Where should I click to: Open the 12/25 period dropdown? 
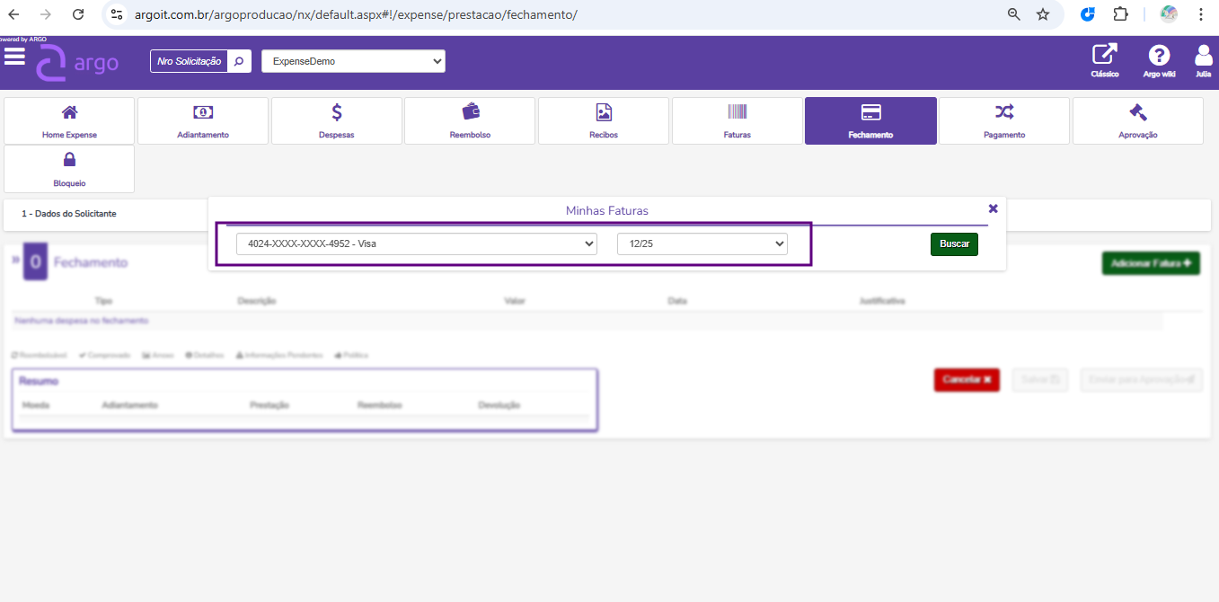(x=702, y=243)
